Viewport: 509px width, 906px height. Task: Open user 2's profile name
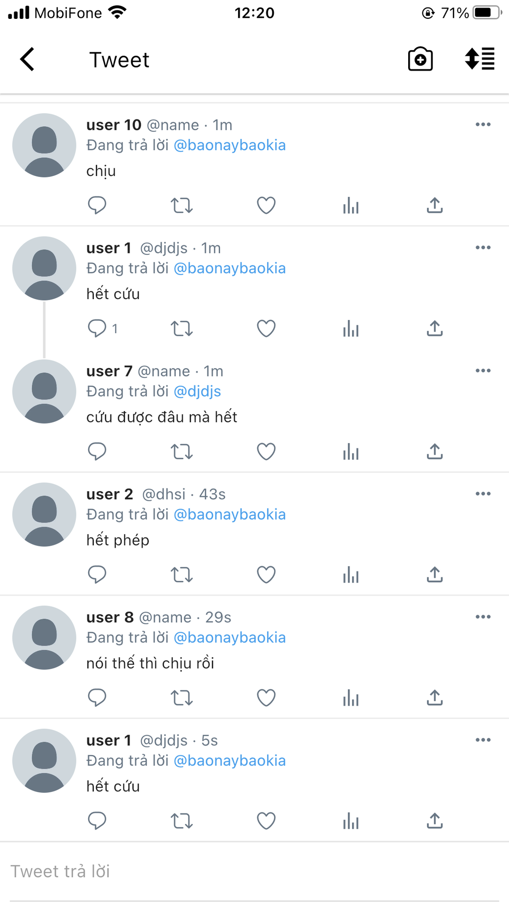[x=110, y=494]
